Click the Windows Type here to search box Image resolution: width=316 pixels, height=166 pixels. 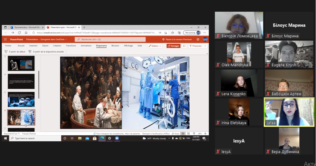35,138
